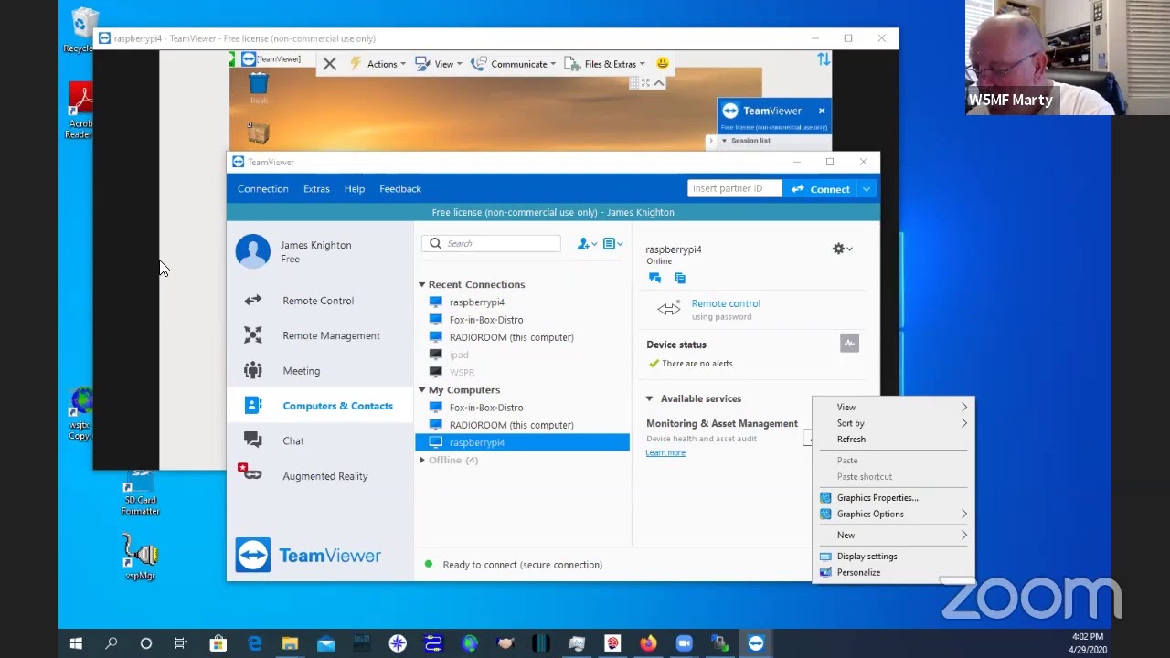Click the notes icon under raspberrypi4 status
1170x658 pixels.
pyautogui.click(x=679, y=278)
